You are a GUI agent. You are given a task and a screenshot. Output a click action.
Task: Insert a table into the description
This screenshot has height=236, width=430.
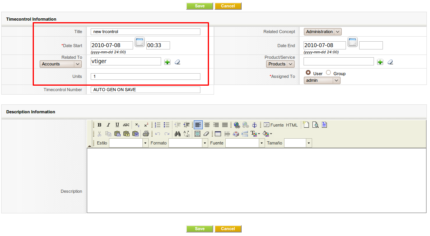(x=218, y=134)
